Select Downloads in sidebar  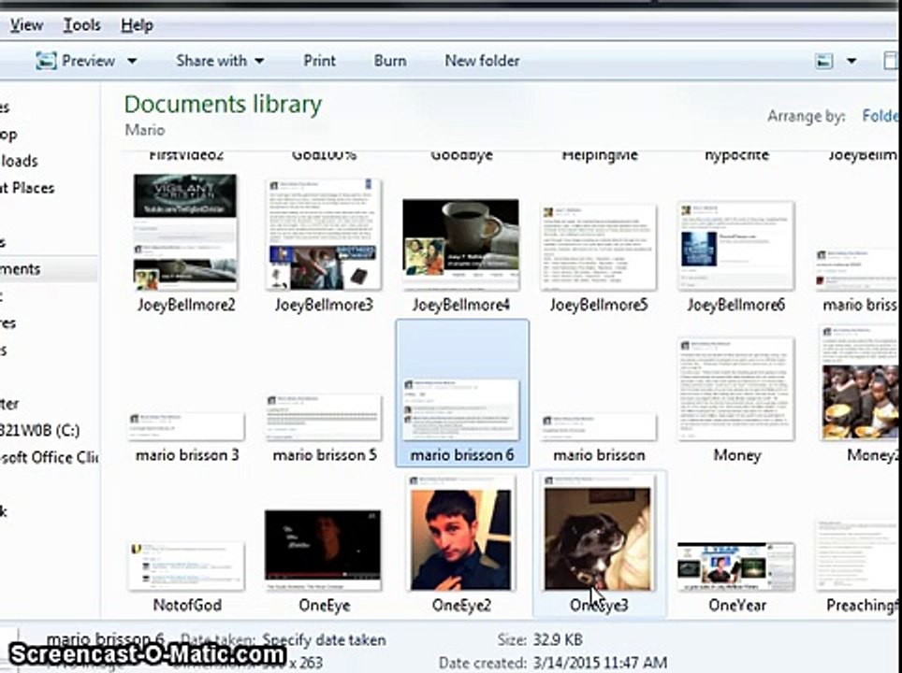[19, 161]
